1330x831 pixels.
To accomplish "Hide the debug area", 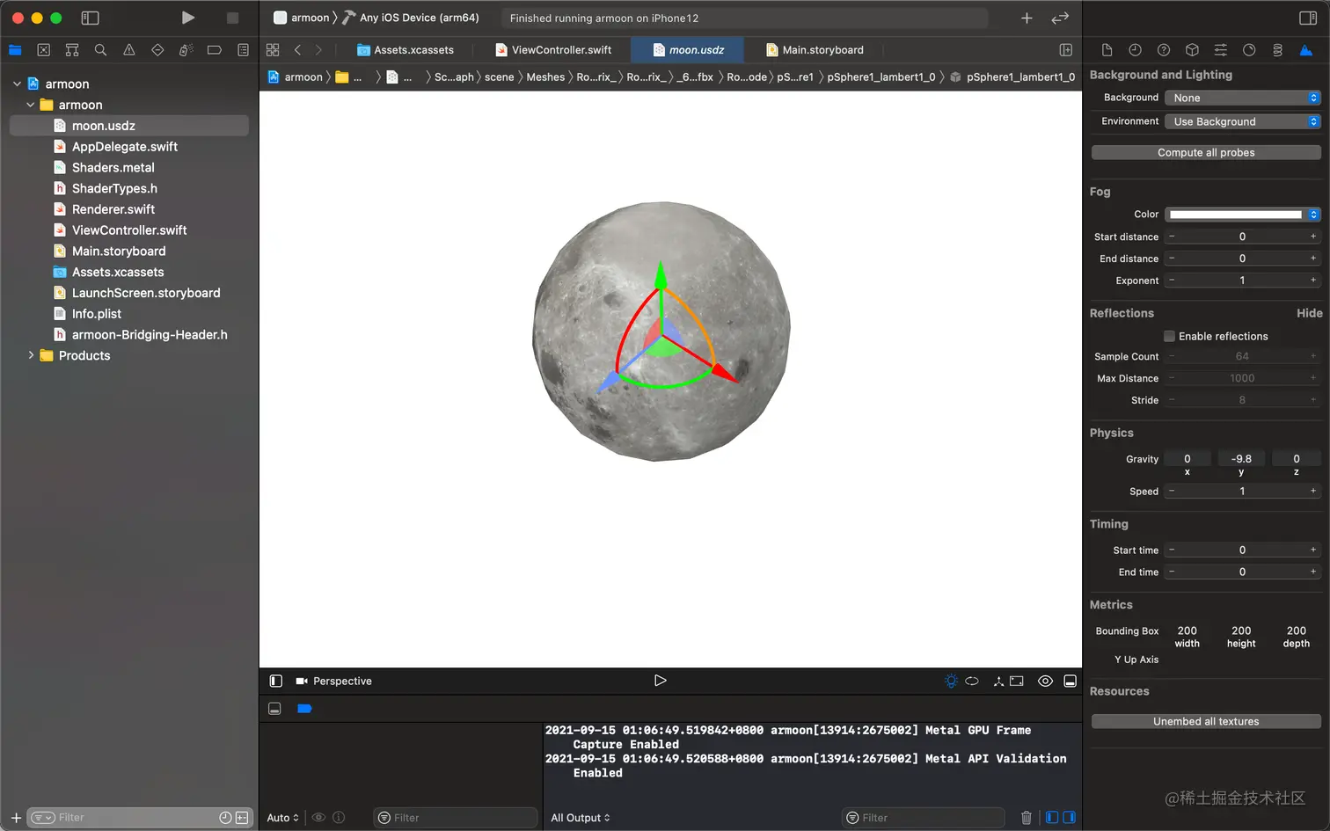I will tap(274, 709).
